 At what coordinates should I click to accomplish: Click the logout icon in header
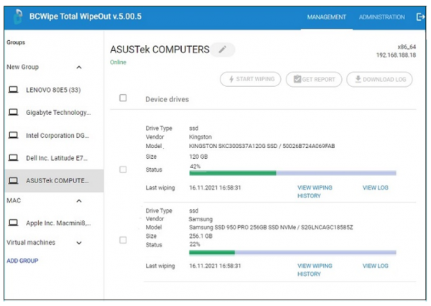pyautogui.click(x=420, y=17)
